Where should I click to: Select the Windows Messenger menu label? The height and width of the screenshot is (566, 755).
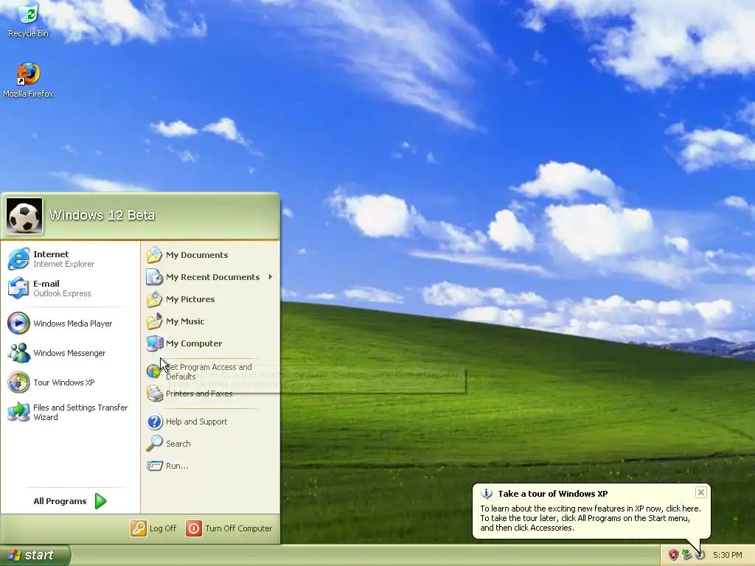(x=69, y=353)
